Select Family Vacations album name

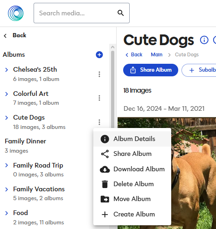click(39, 189)
